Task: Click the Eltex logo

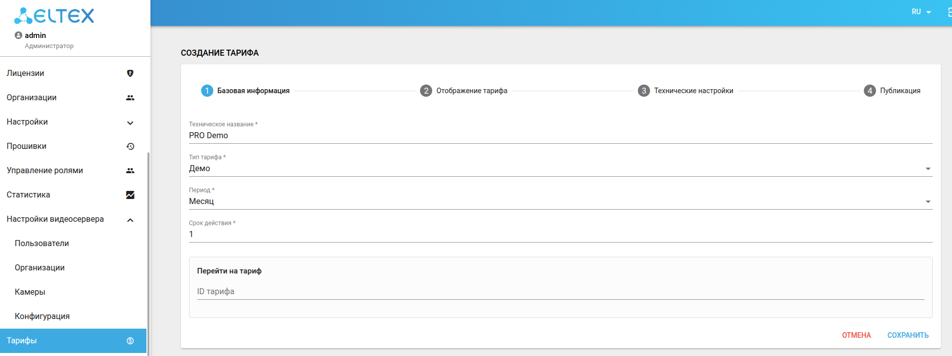Action: point(54,16)
